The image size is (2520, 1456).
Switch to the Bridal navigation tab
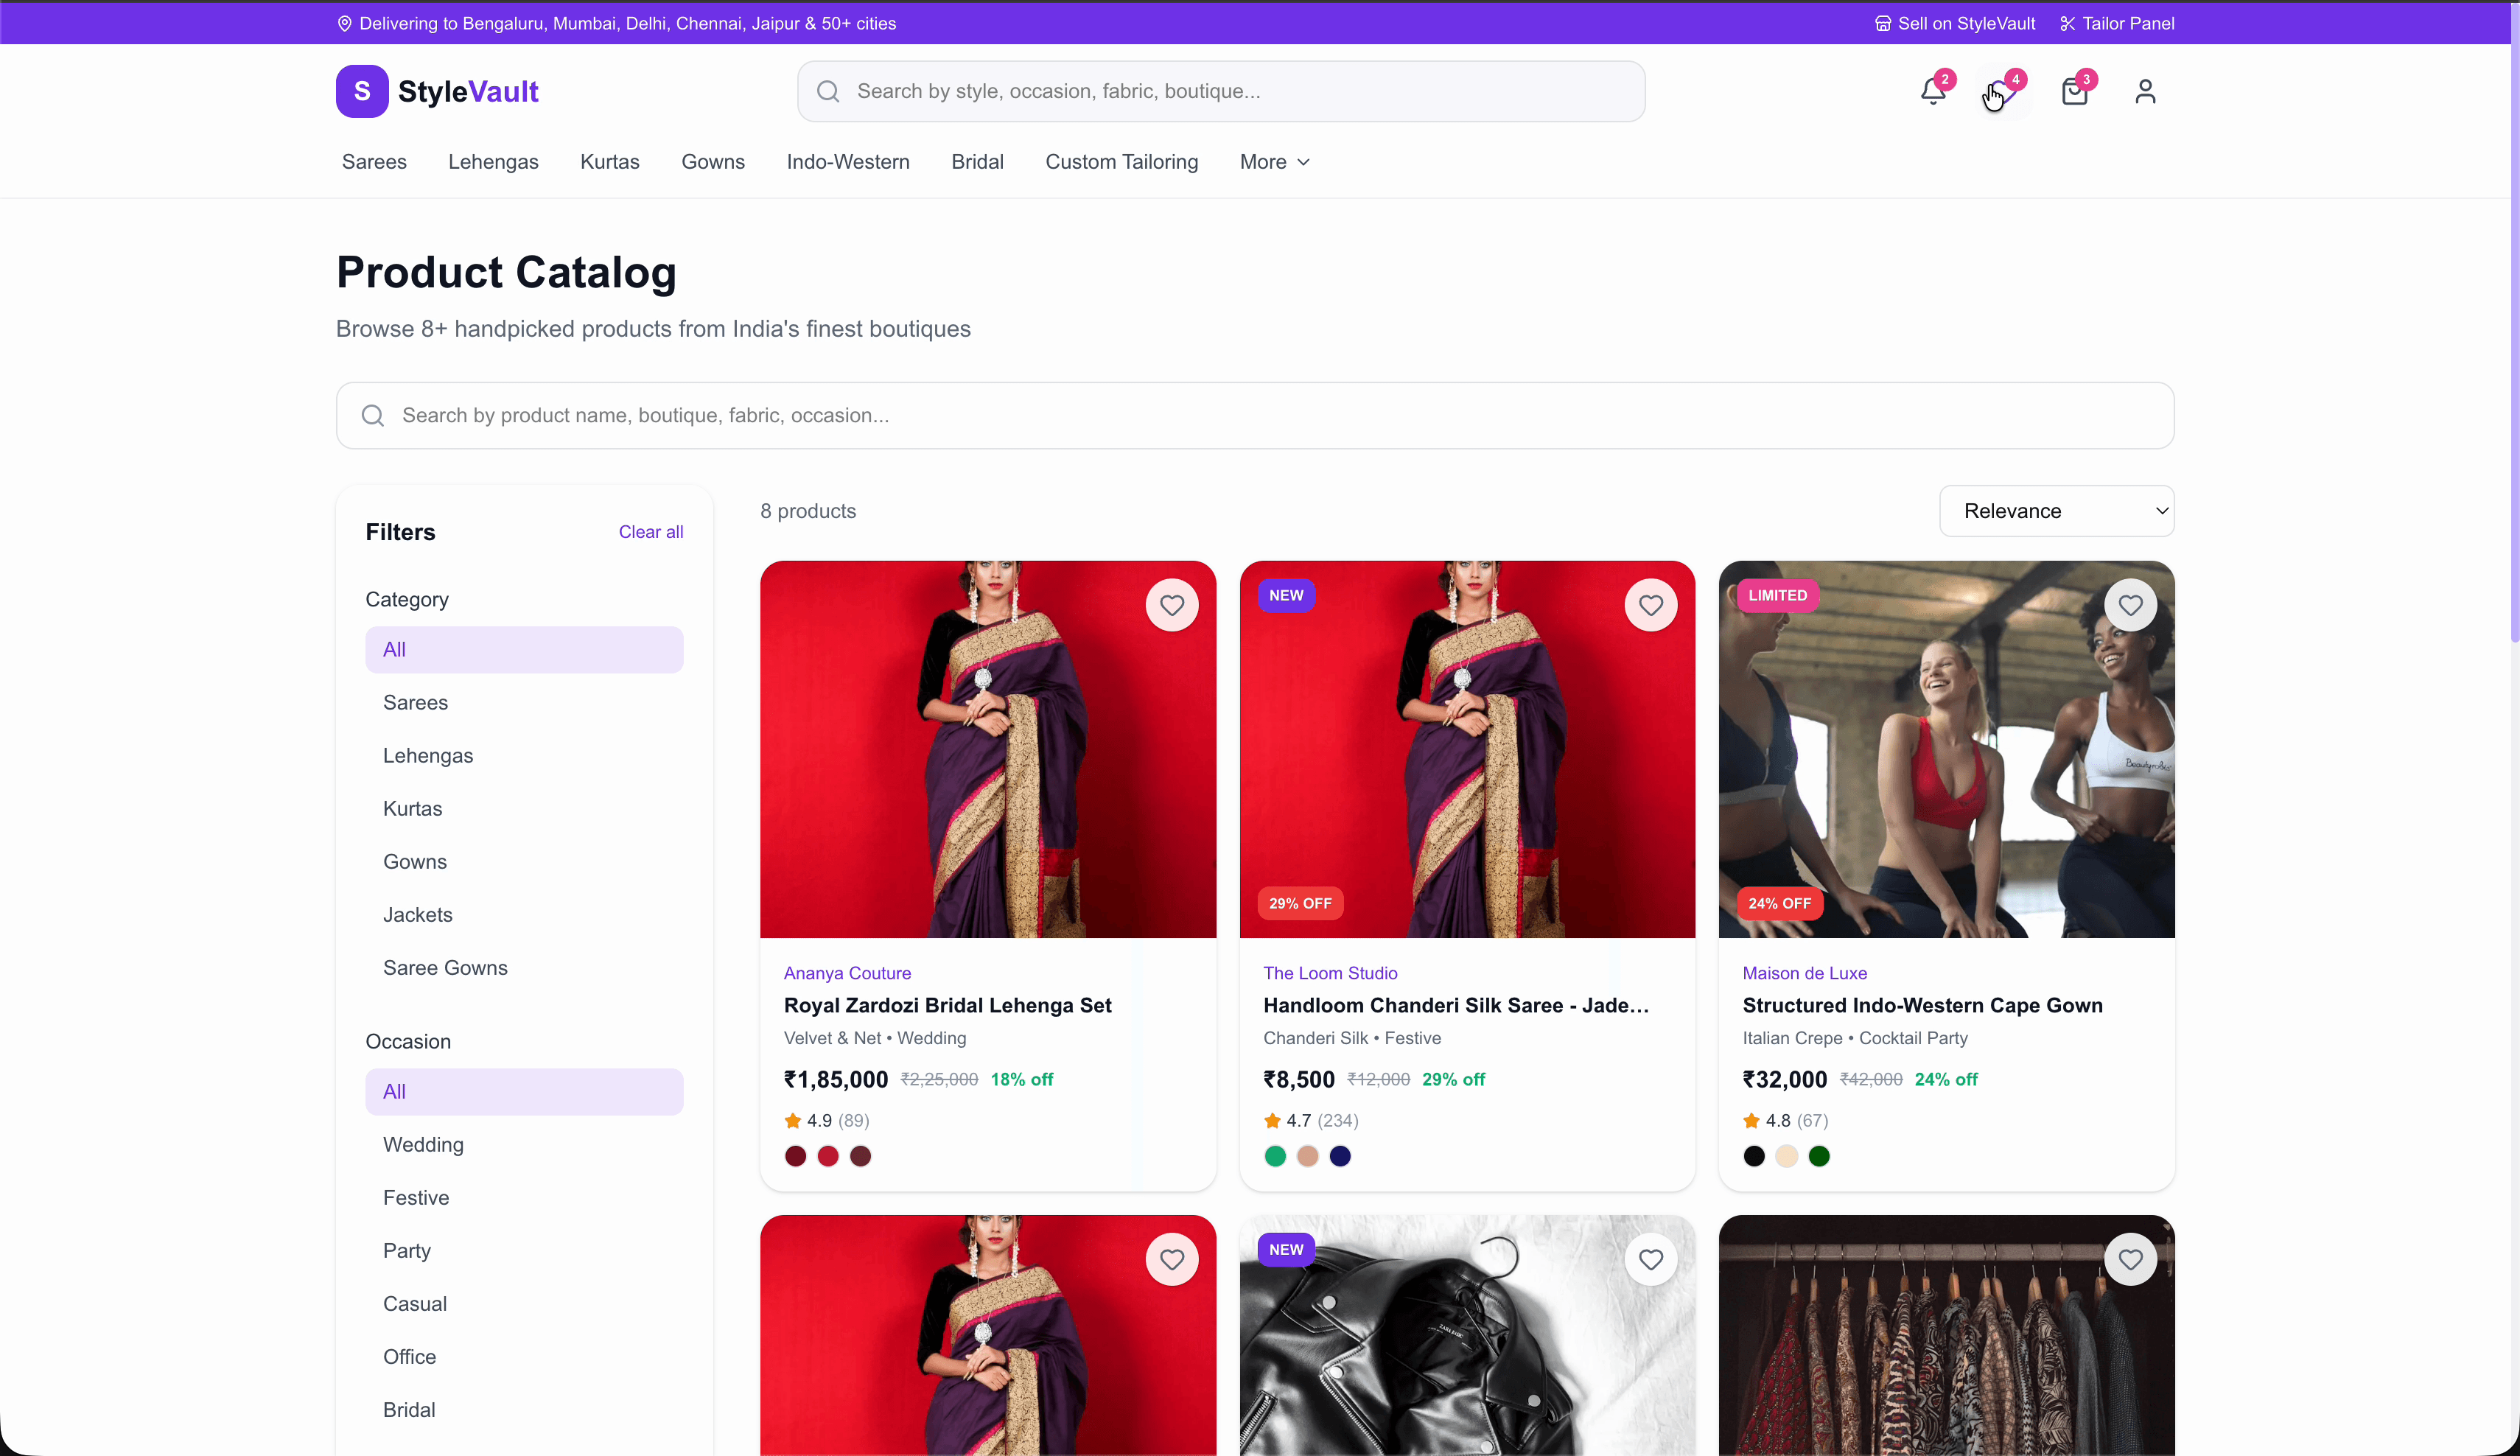coord(977,161)
